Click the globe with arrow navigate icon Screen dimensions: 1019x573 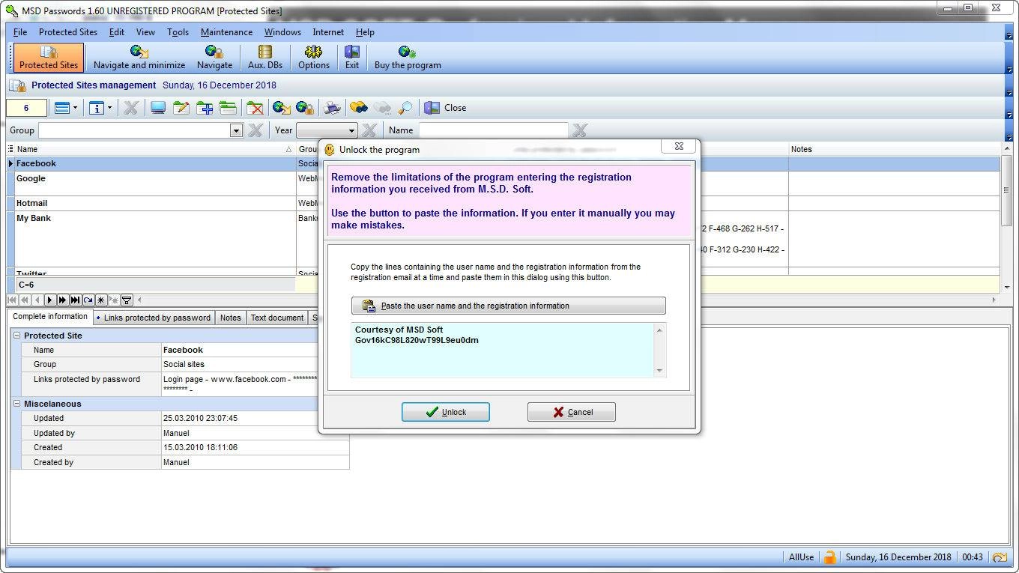pyautogui.click(x=281, y=108)
